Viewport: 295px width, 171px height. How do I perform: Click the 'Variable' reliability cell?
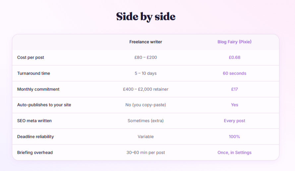click(x=146, y=137)
